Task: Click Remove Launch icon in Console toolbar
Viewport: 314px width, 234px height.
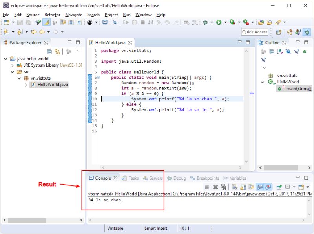Action: (x=215, y=187)
